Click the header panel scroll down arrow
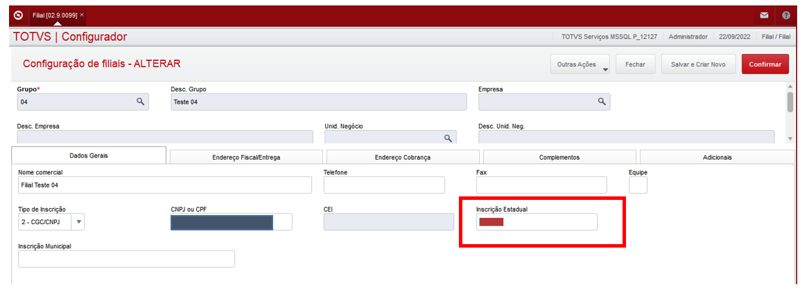 point(790,139)
